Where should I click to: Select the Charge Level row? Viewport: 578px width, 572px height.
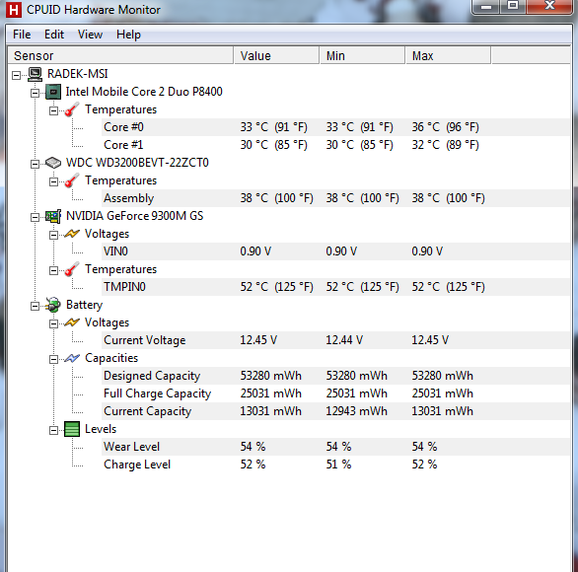point(335,465)
